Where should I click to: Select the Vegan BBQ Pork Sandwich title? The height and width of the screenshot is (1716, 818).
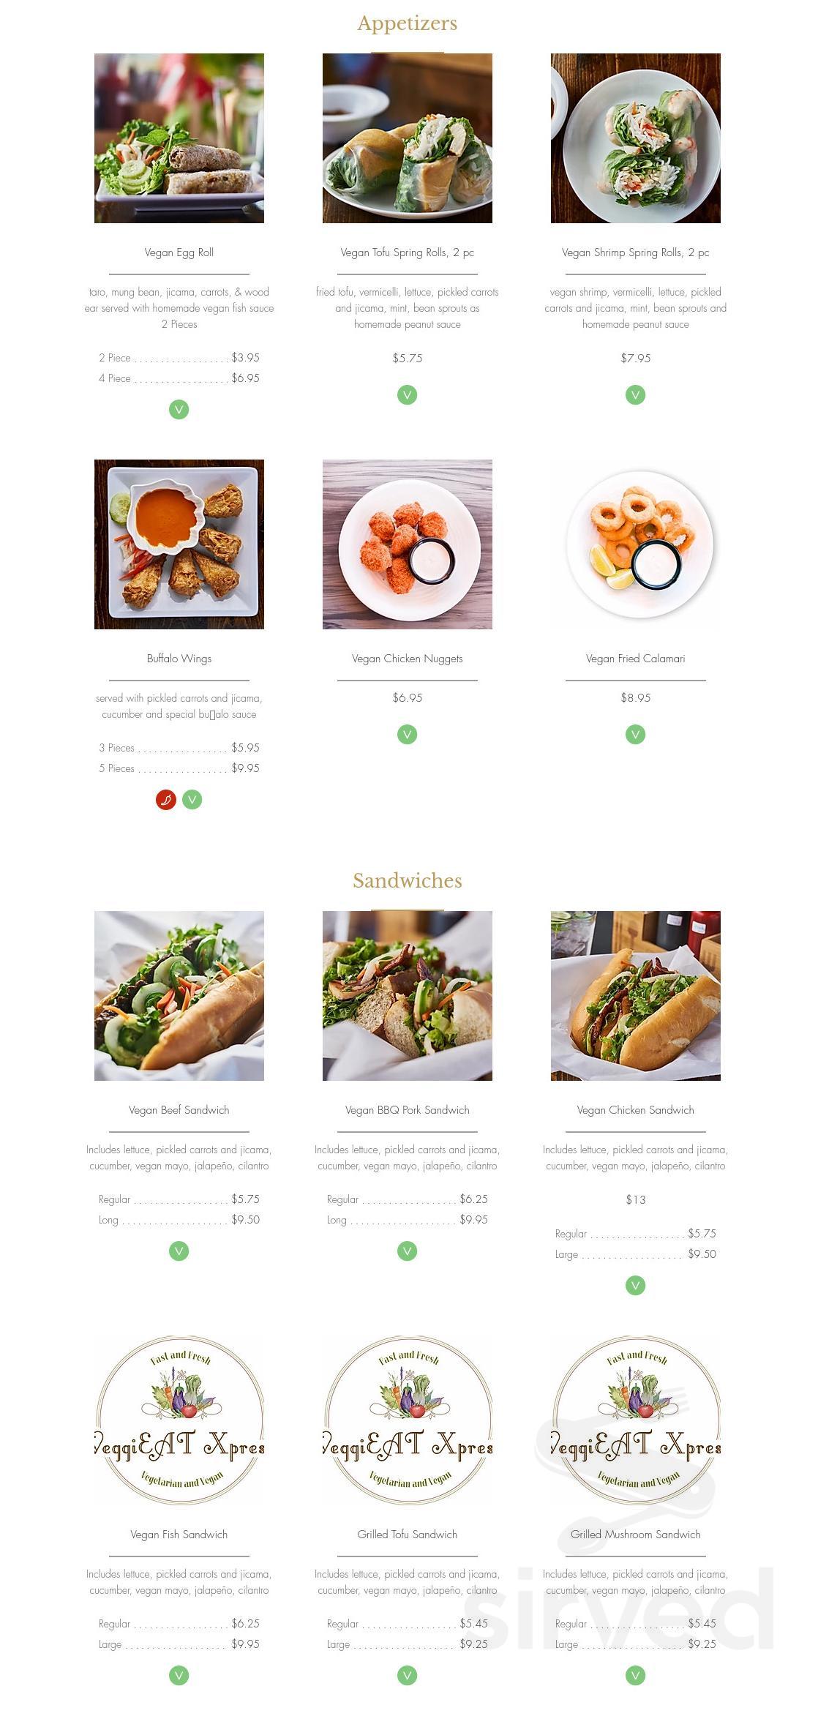pyautogui.click(x=408, y=1110)
